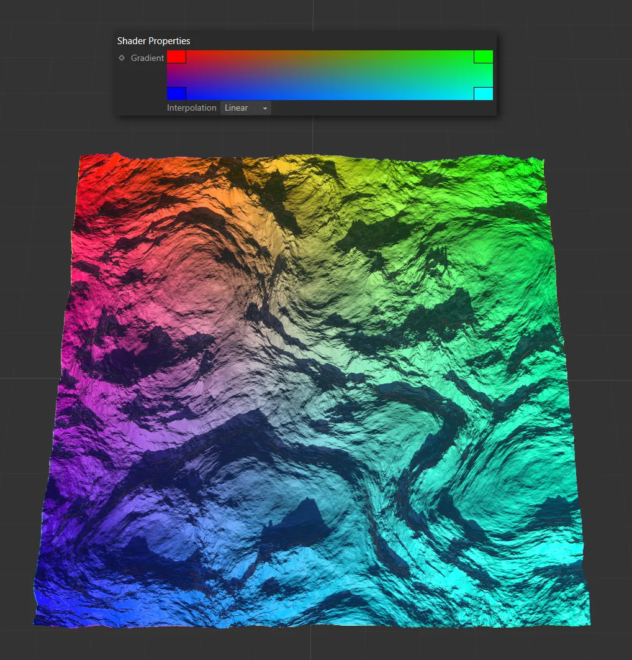The image size is (632, 660).
Task: Click the bottom edge of the gradient field
Action: coord(329,98)
